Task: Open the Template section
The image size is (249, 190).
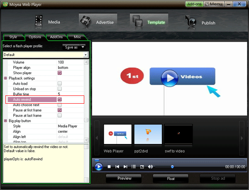Action: [x=149, y=22]
